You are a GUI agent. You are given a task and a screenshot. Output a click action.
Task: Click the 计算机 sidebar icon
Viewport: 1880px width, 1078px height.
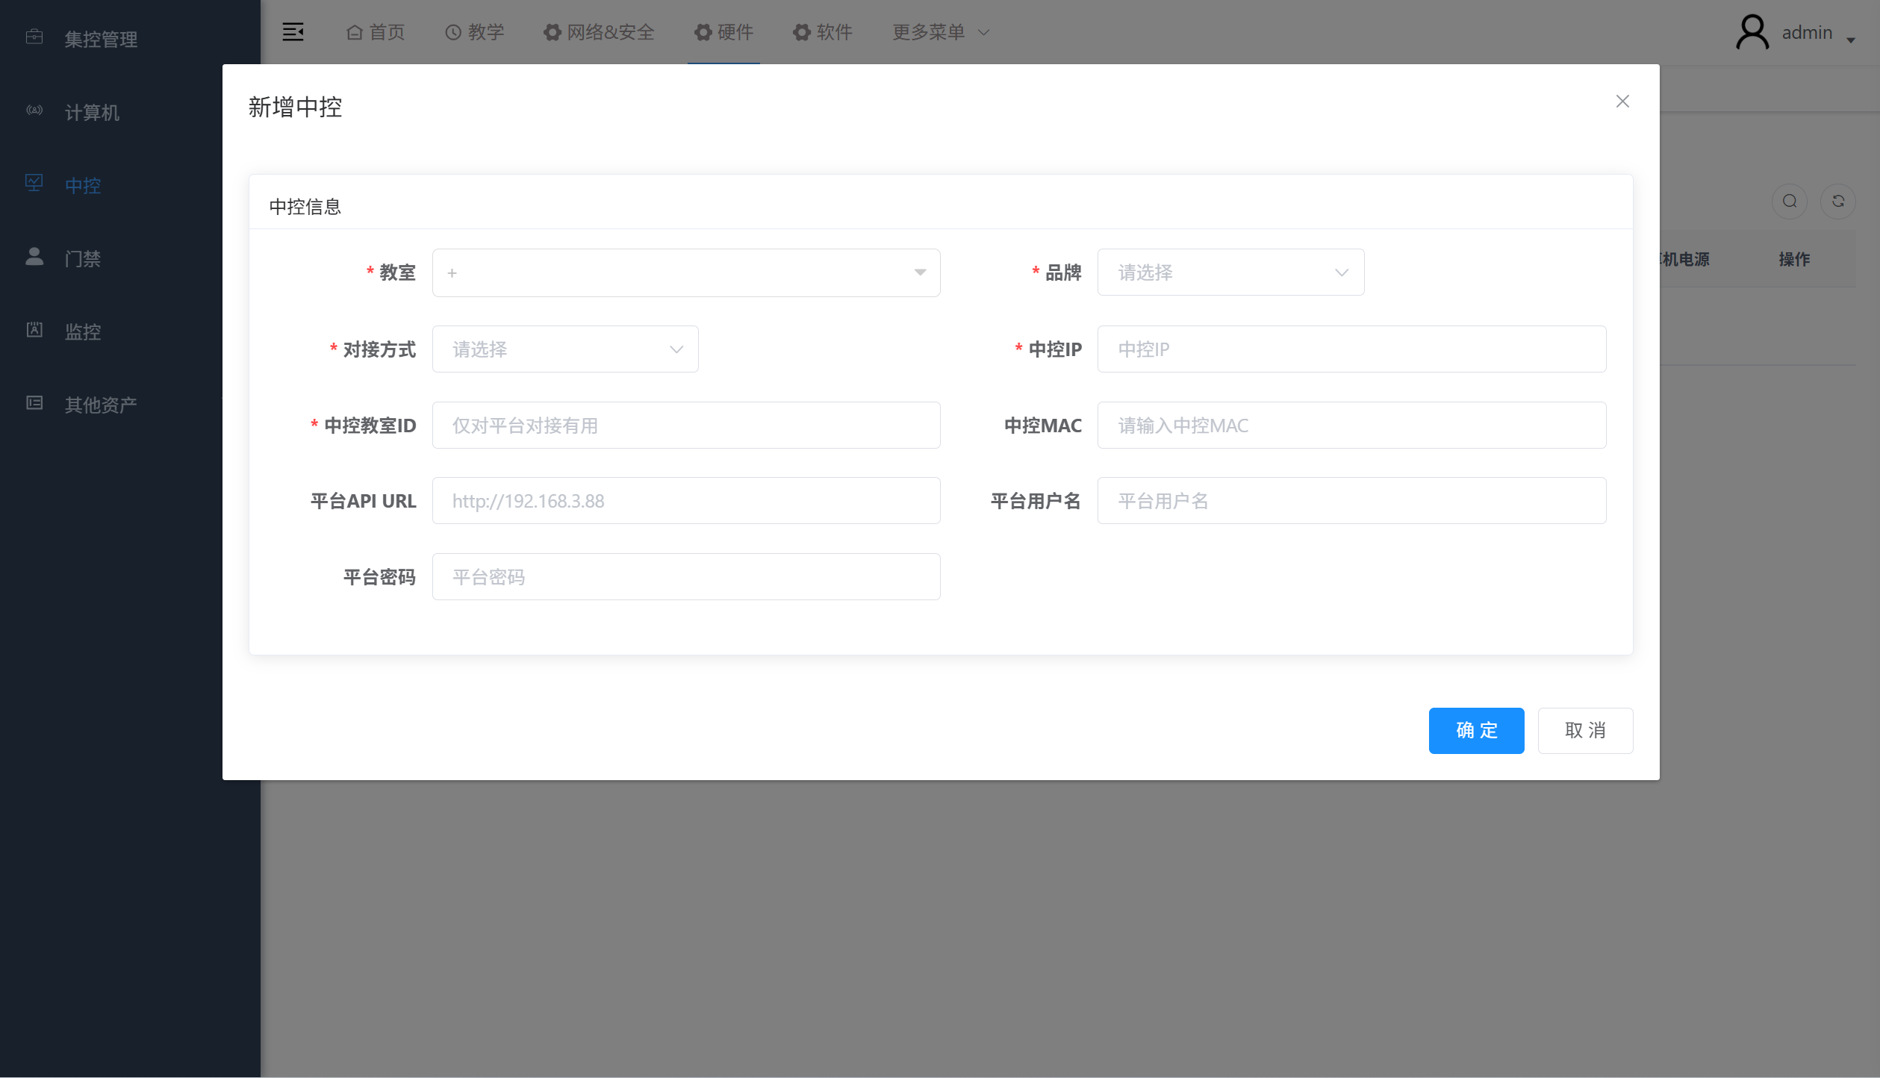point(34,110)
